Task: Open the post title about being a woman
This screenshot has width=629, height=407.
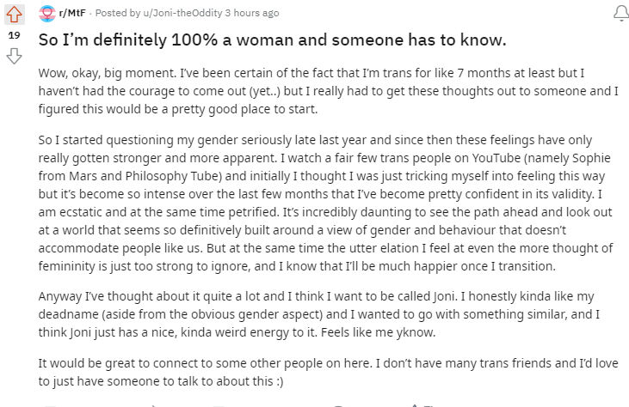Action: point(273,40)
